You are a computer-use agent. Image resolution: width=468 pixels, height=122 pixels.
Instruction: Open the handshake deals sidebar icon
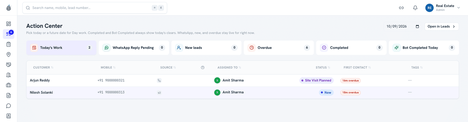8,65
